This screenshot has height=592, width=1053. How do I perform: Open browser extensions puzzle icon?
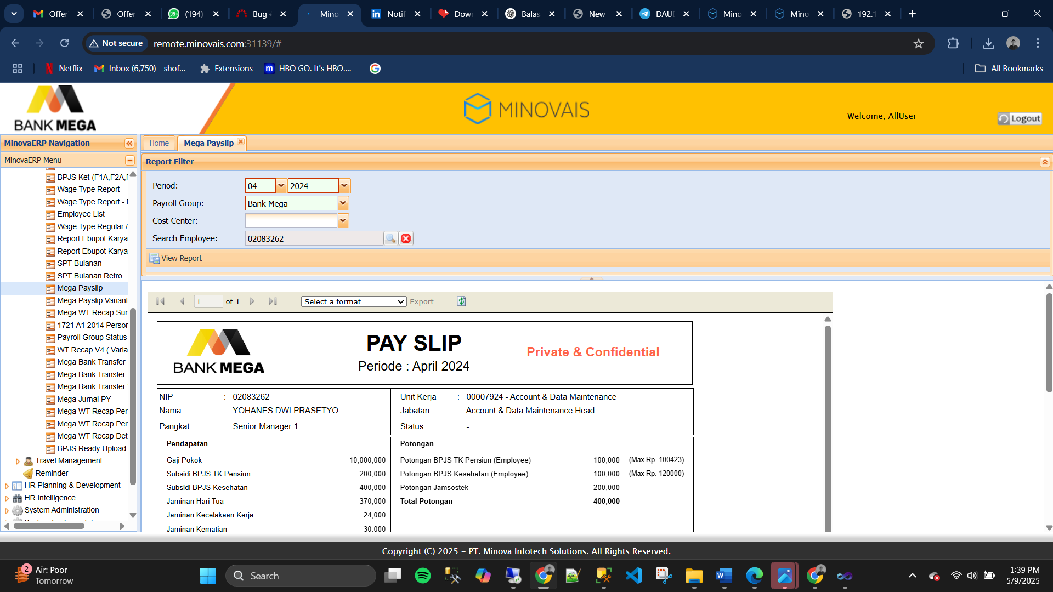(953, 43)
